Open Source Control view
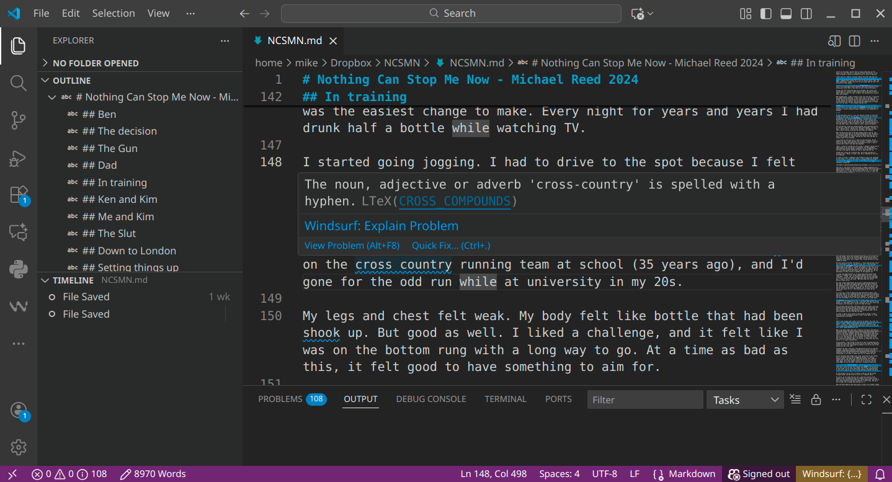The image size is (892, 482). tap(18, 120)
